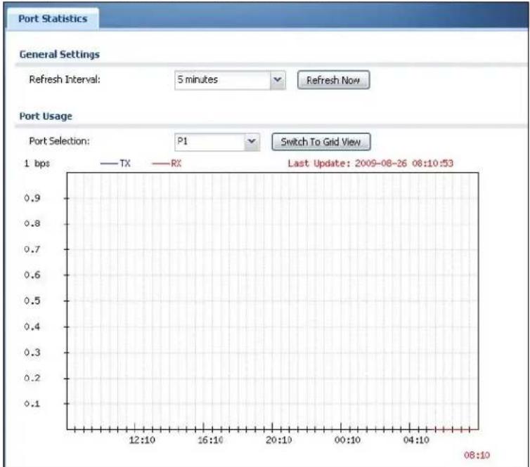
Task: Click the TX legend entry
Action: click(115, 164)
